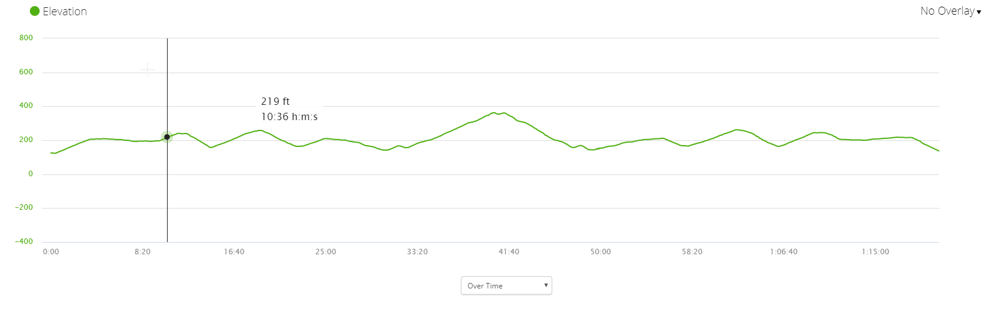996x311 pixels.
Task: Open the No Overlay dropdown
Action: (x=947, y=11)
